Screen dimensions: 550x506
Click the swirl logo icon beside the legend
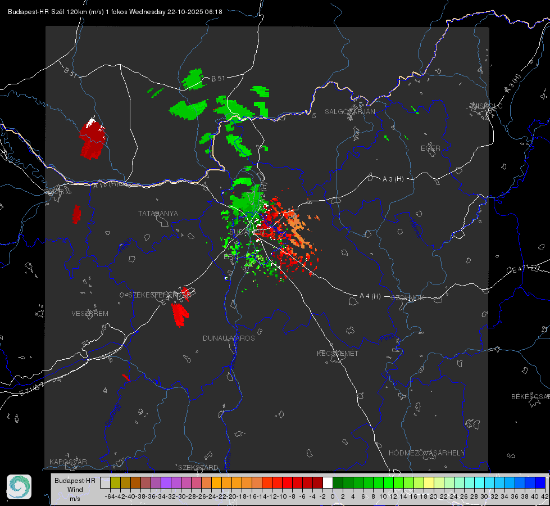coord(19,487)
